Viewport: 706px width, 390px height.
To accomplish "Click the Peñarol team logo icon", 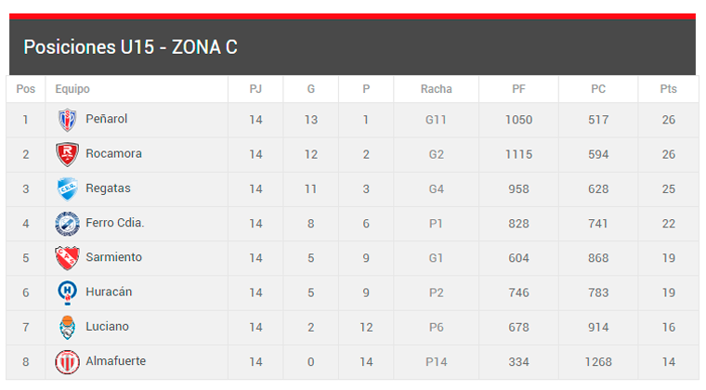I will point(67,120).
